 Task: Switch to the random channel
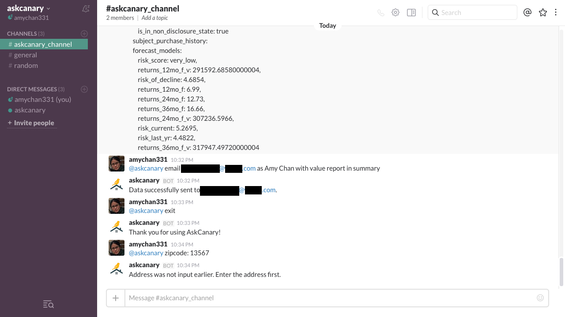tap(26, 65)
